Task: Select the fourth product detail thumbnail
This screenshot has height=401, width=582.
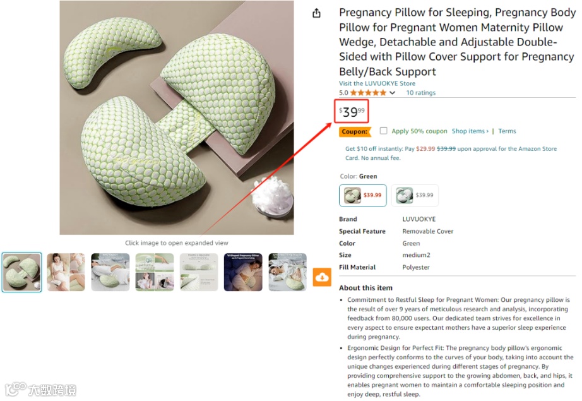Action: [x=155, y=272]
